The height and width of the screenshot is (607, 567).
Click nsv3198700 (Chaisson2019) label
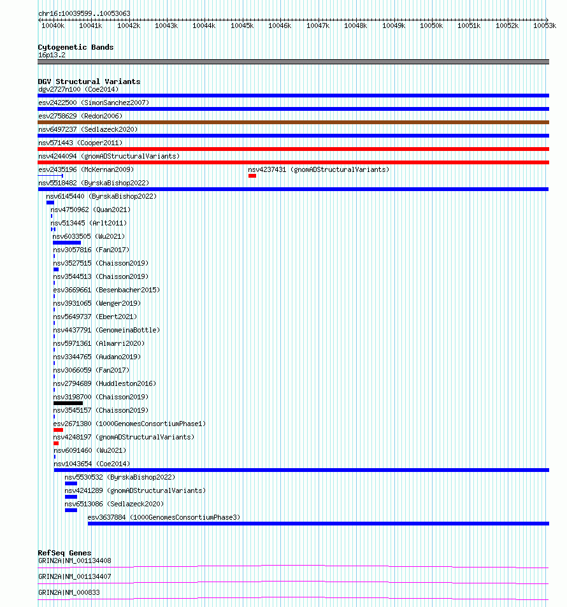click(x=101, y=397)
